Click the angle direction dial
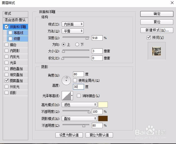Screen dimensions: 176x144 (x=66, y=80)
